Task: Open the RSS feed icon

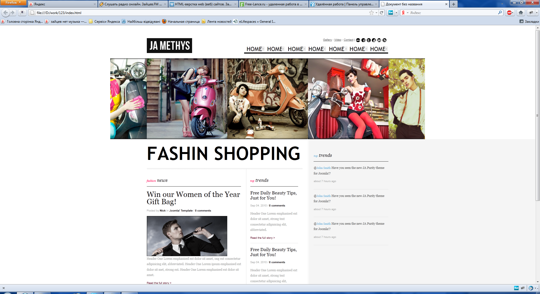Action: pos(384,40)
